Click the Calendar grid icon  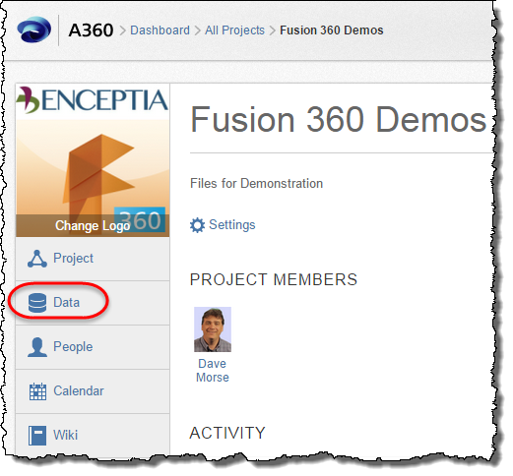[x=37, y=391]
